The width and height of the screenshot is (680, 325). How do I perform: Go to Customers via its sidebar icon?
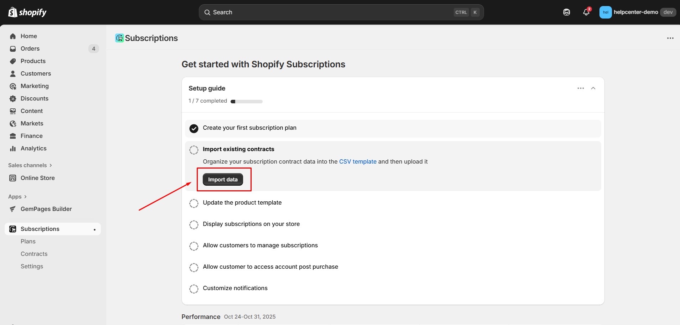coord(13,73)
